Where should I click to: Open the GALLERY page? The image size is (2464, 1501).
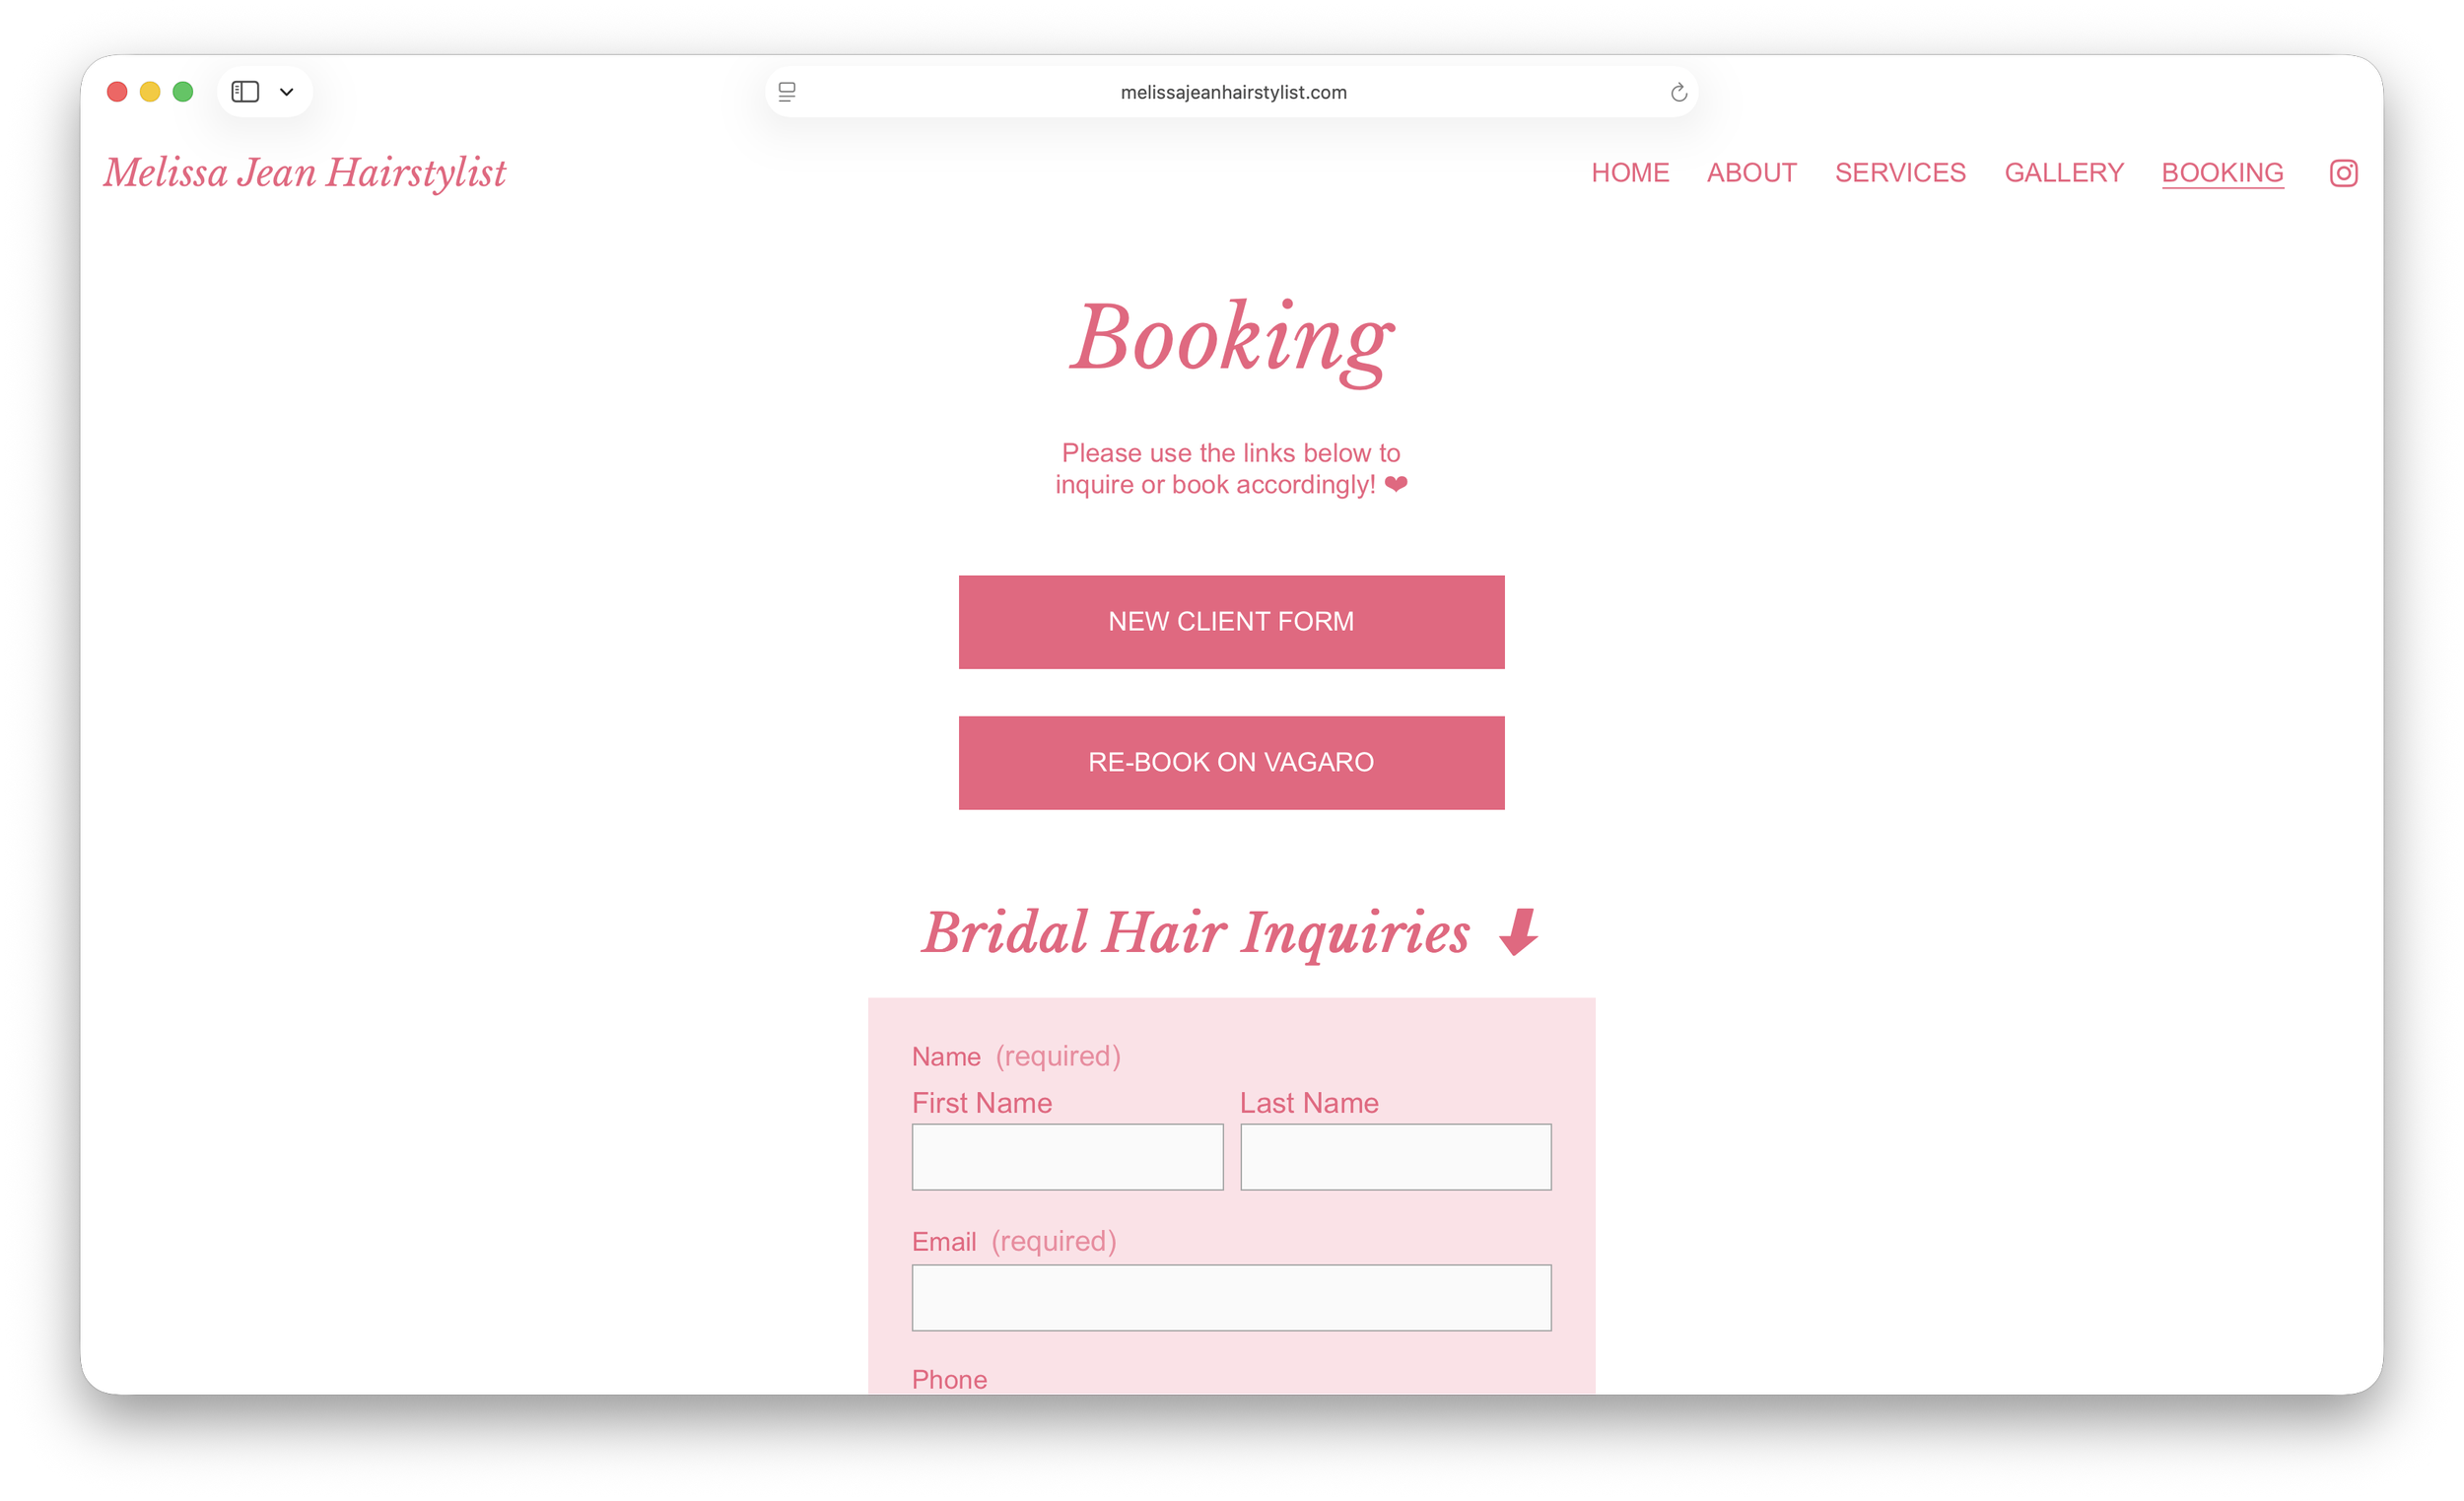[2063, 173]
